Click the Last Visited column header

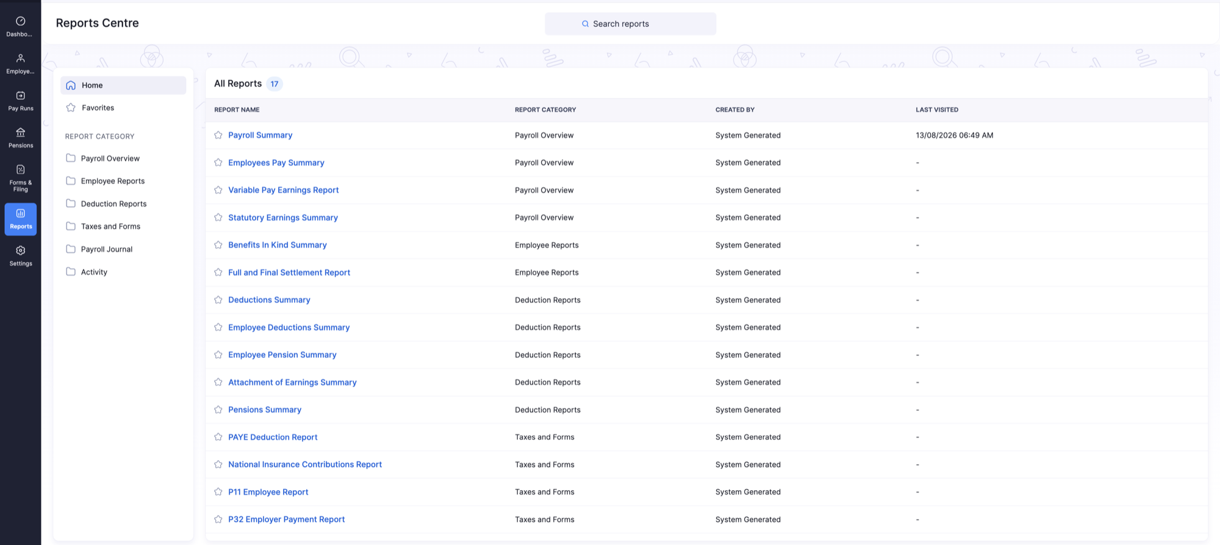pyautogui.click(x=937, y=110)
